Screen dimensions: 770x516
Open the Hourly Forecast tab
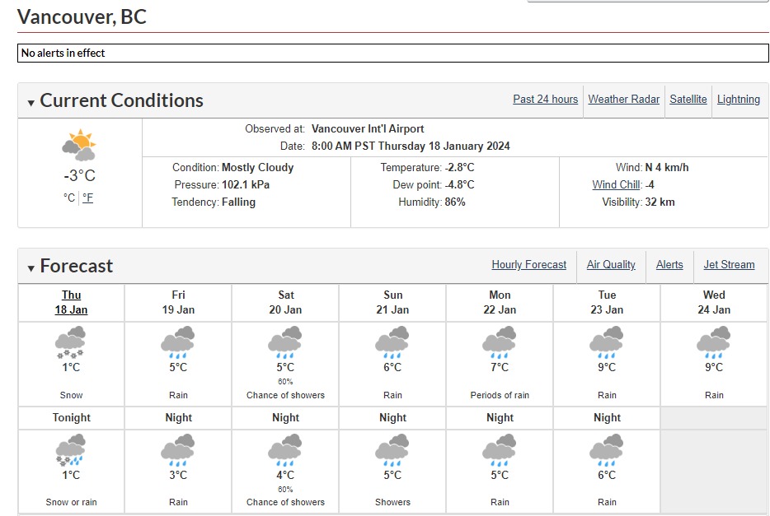(x=528, y=264)
